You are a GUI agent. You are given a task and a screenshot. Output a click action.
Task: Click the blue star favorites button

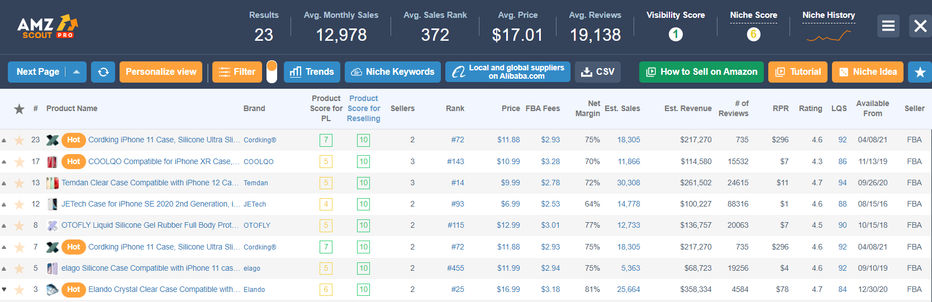click(x=920, y=72)
